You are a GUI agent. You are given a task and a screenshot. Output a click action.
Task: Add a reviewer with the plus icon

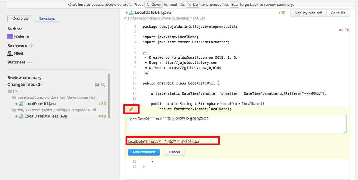pos(31,45)
